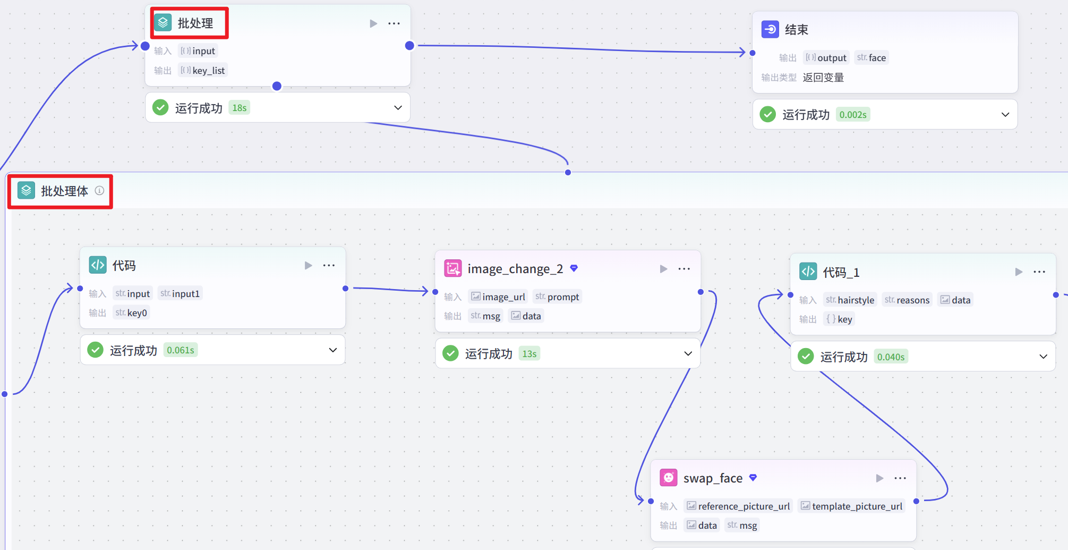This screenshot has height=550, width=1068.
Task: Run the image_change_2 node
Action: 663,269
